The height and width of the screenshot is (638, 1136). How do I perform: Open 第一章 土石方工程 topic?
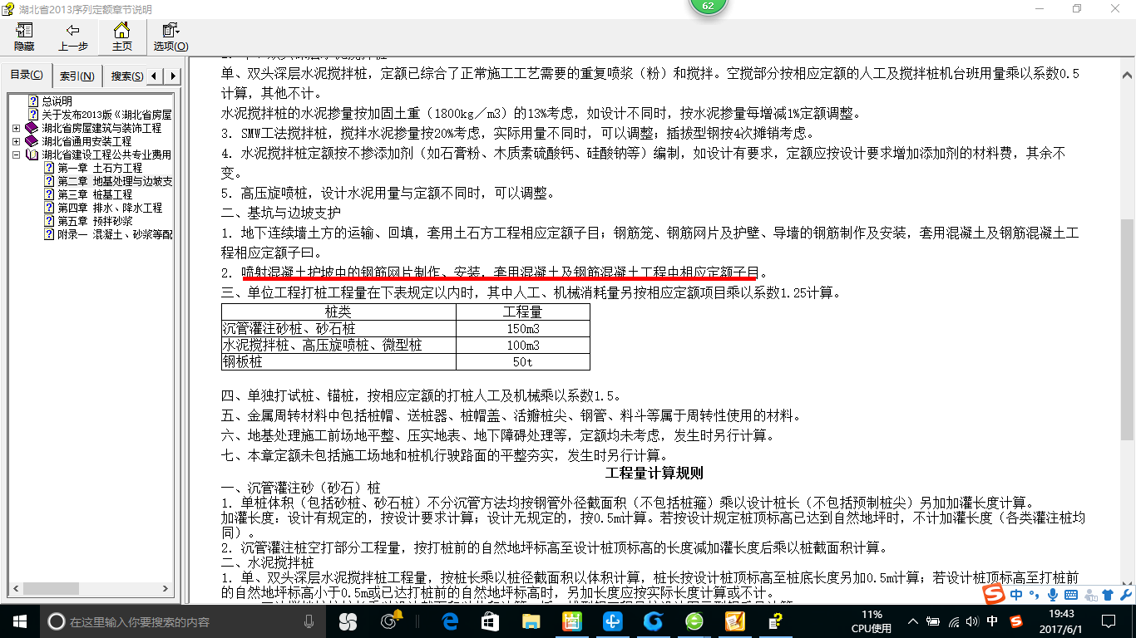pos(100,168)
